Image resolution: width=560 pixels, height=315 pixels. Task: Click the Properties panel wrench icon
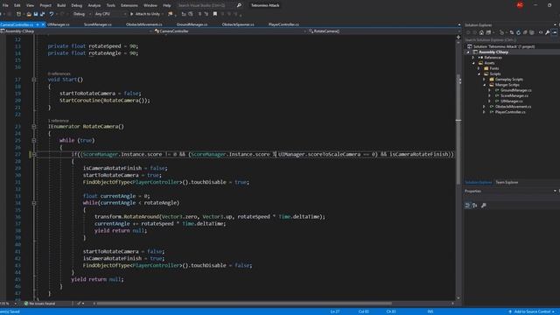484,206
